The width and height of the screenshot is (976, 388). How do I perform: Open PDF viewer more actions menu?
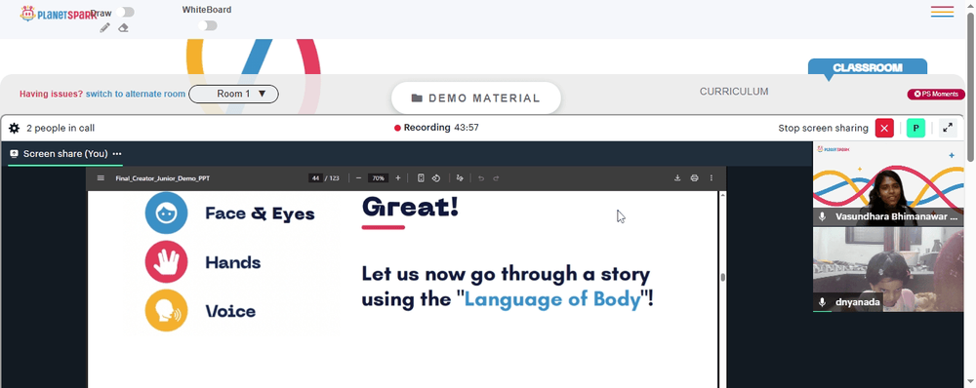click(x=712, y=177)
